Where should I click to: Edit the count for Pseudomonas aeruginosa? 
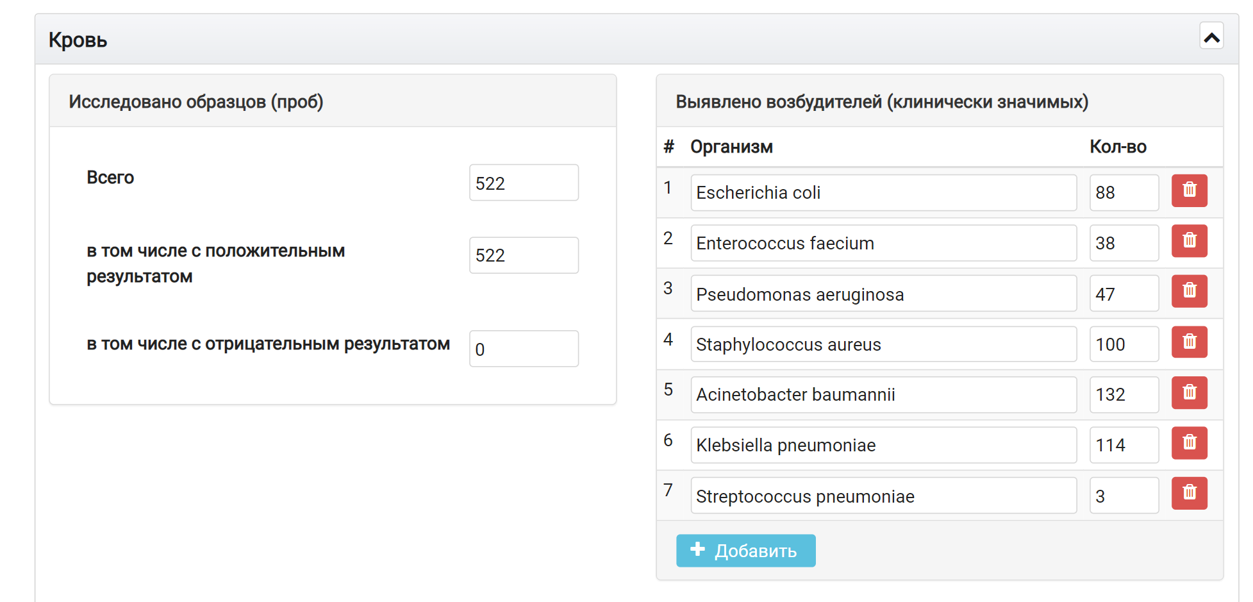(x=1124, y=294)
